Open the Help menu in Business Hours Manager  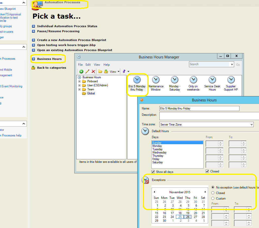click(x=106, y=65)
